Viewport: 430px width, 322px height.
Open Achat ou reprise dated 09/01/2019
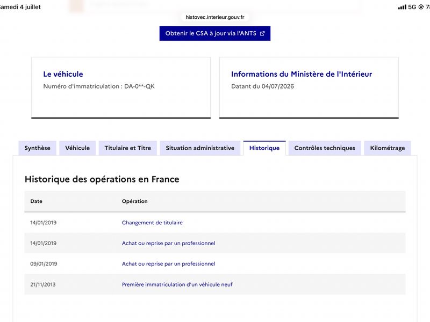[x=168, y=264]
